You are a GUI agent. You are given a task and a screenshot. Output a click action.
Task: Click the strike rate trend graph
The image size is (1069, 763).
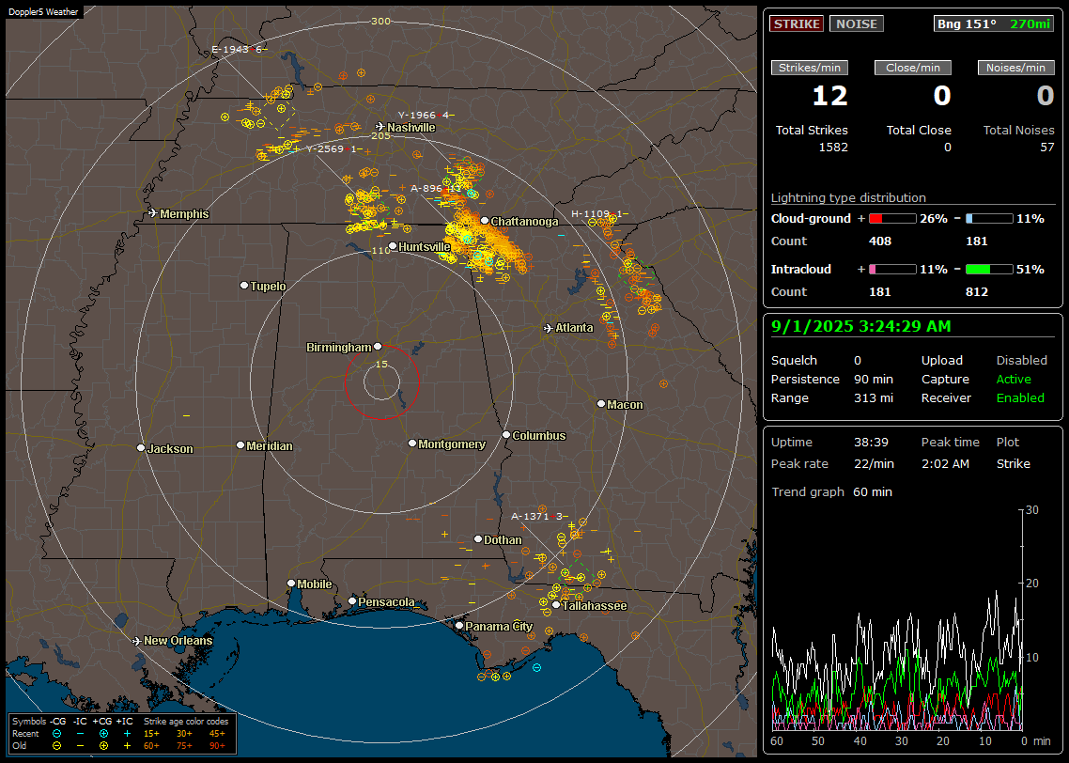point(896,620)
